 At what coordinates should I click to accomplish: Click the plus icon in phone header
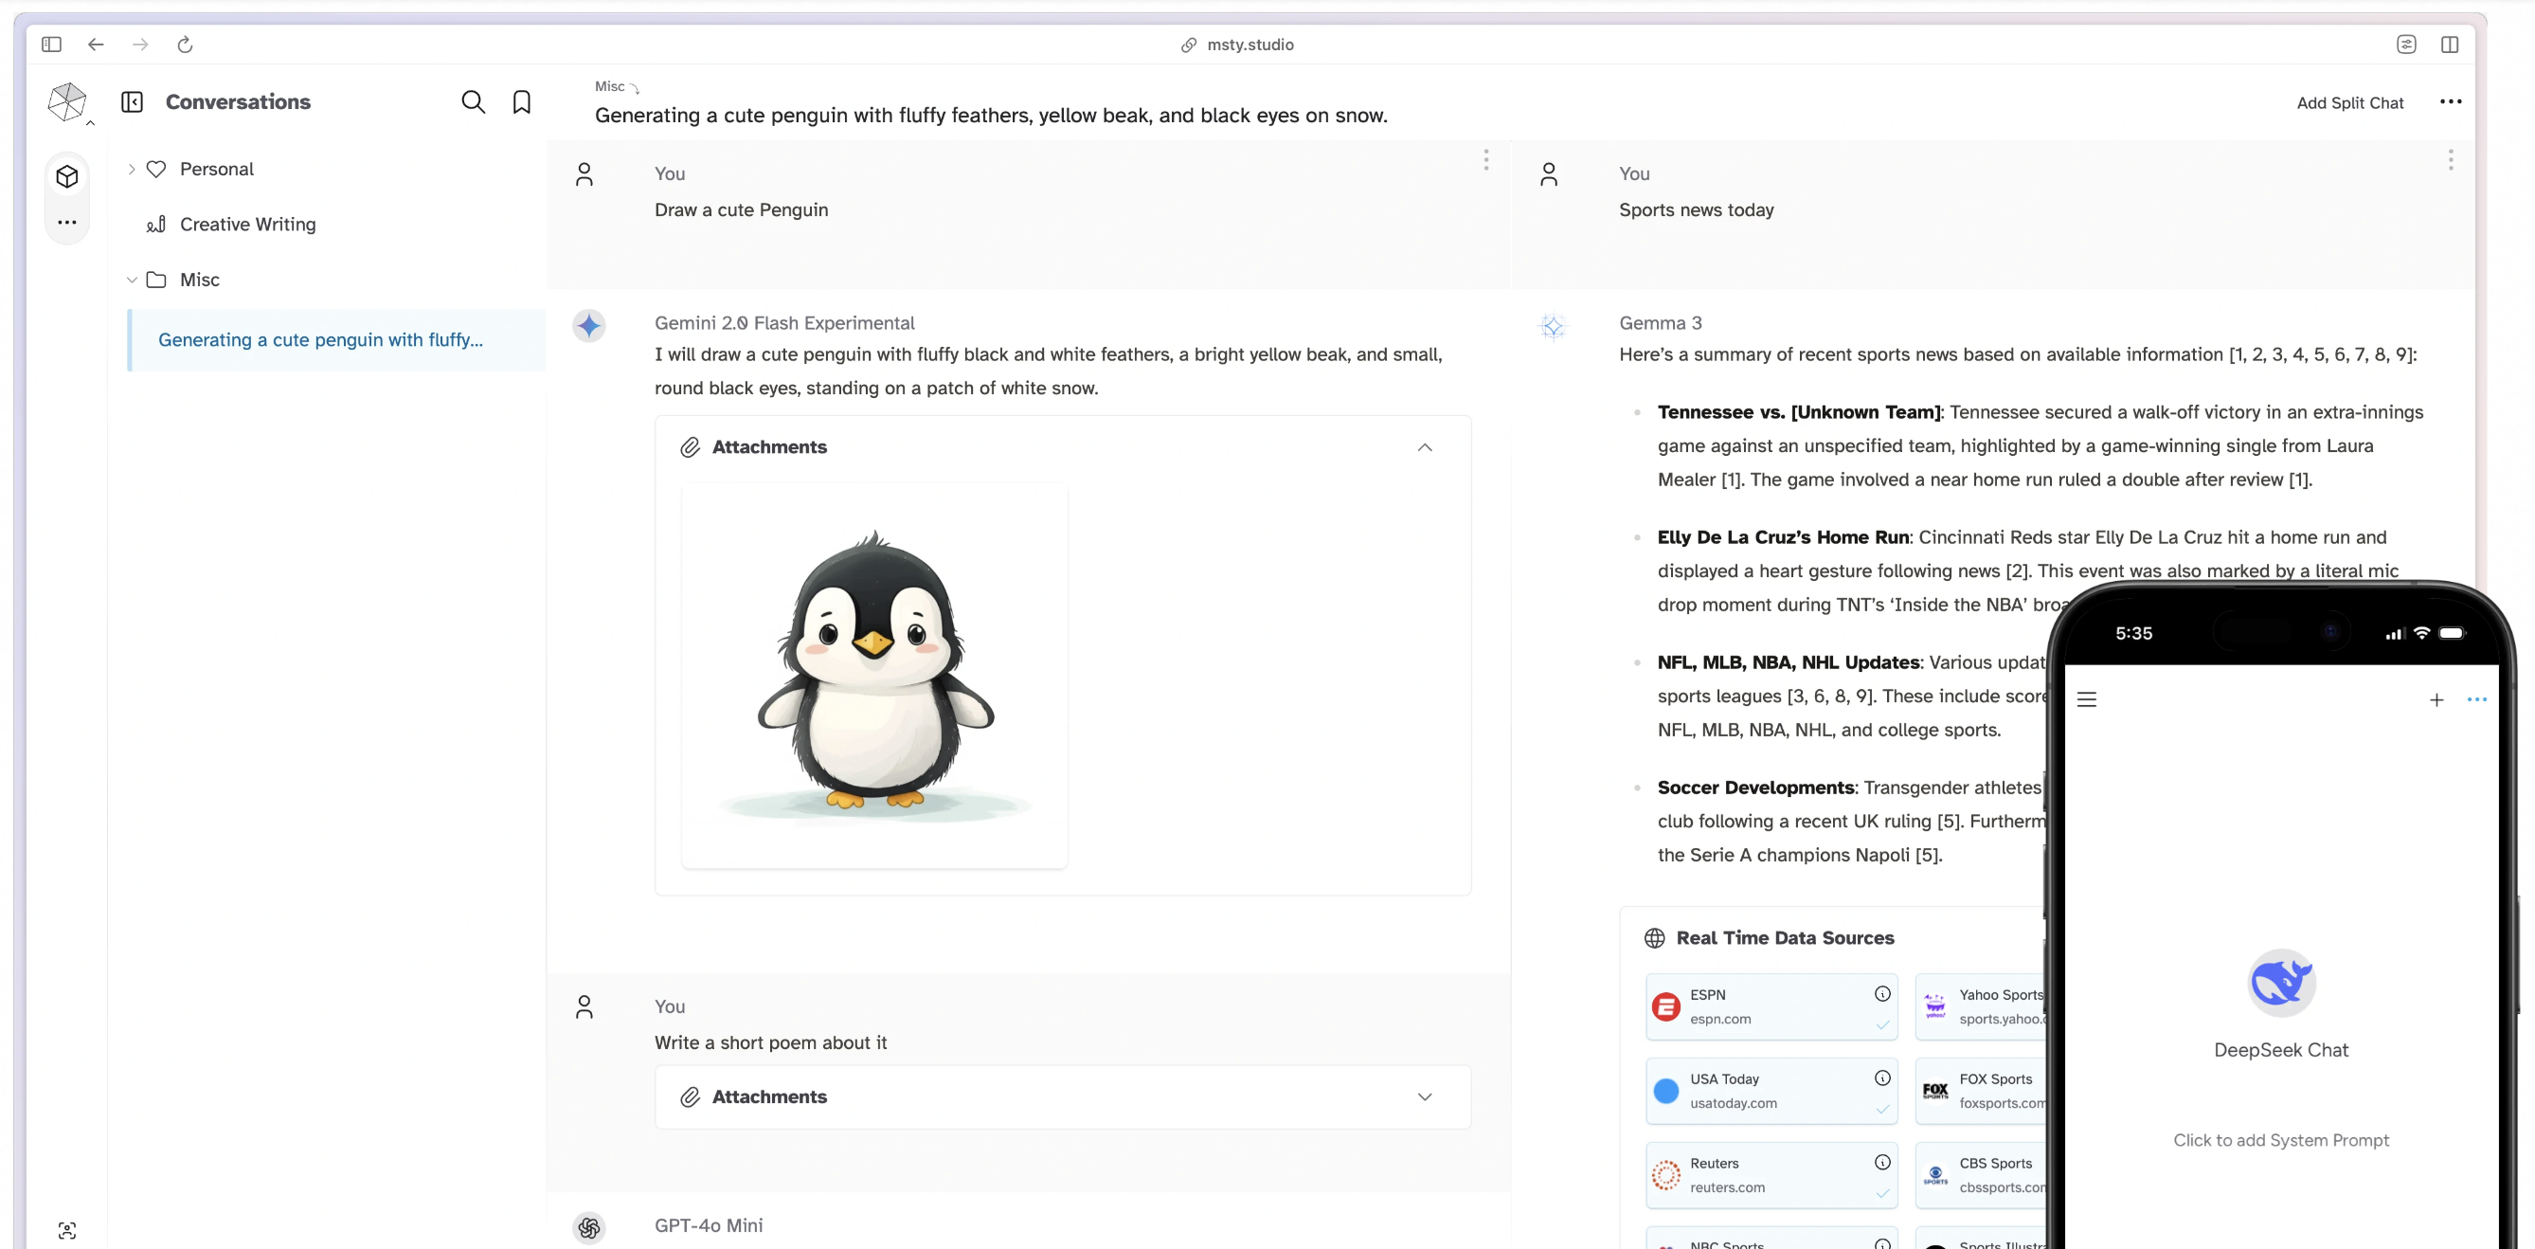[2436, 698]
